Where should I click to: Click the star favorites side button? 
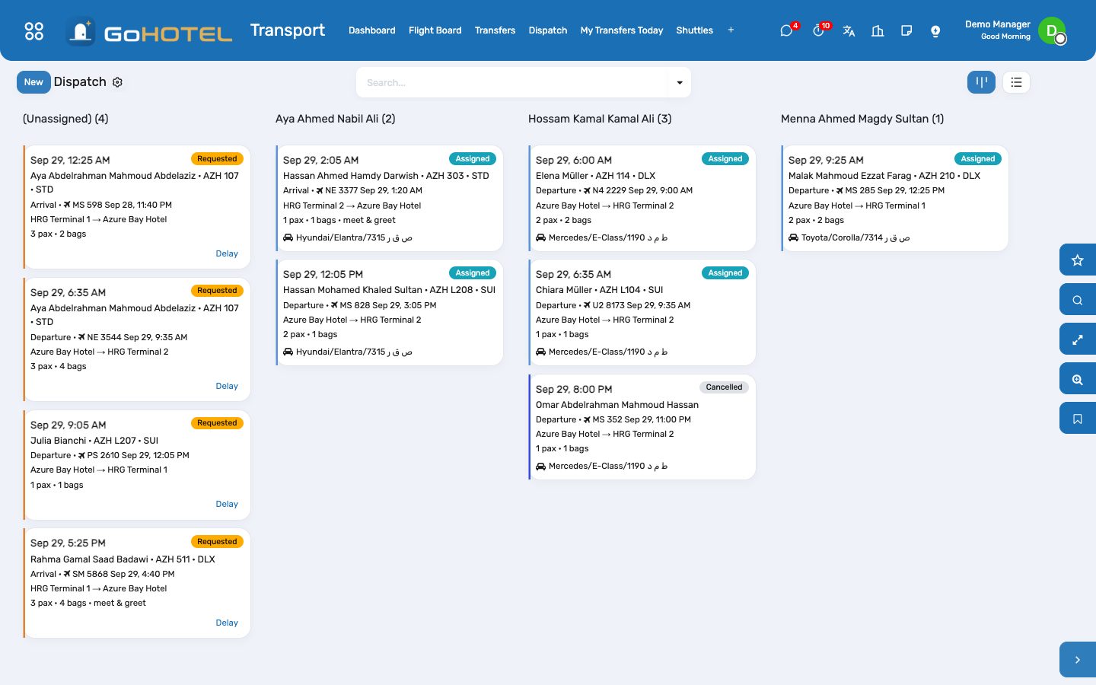(x=1078, y=260)
